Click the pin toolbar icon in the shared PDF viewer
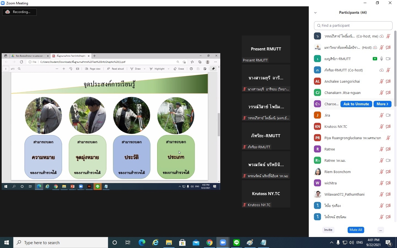The image size is (397, 248). [213, 69]
